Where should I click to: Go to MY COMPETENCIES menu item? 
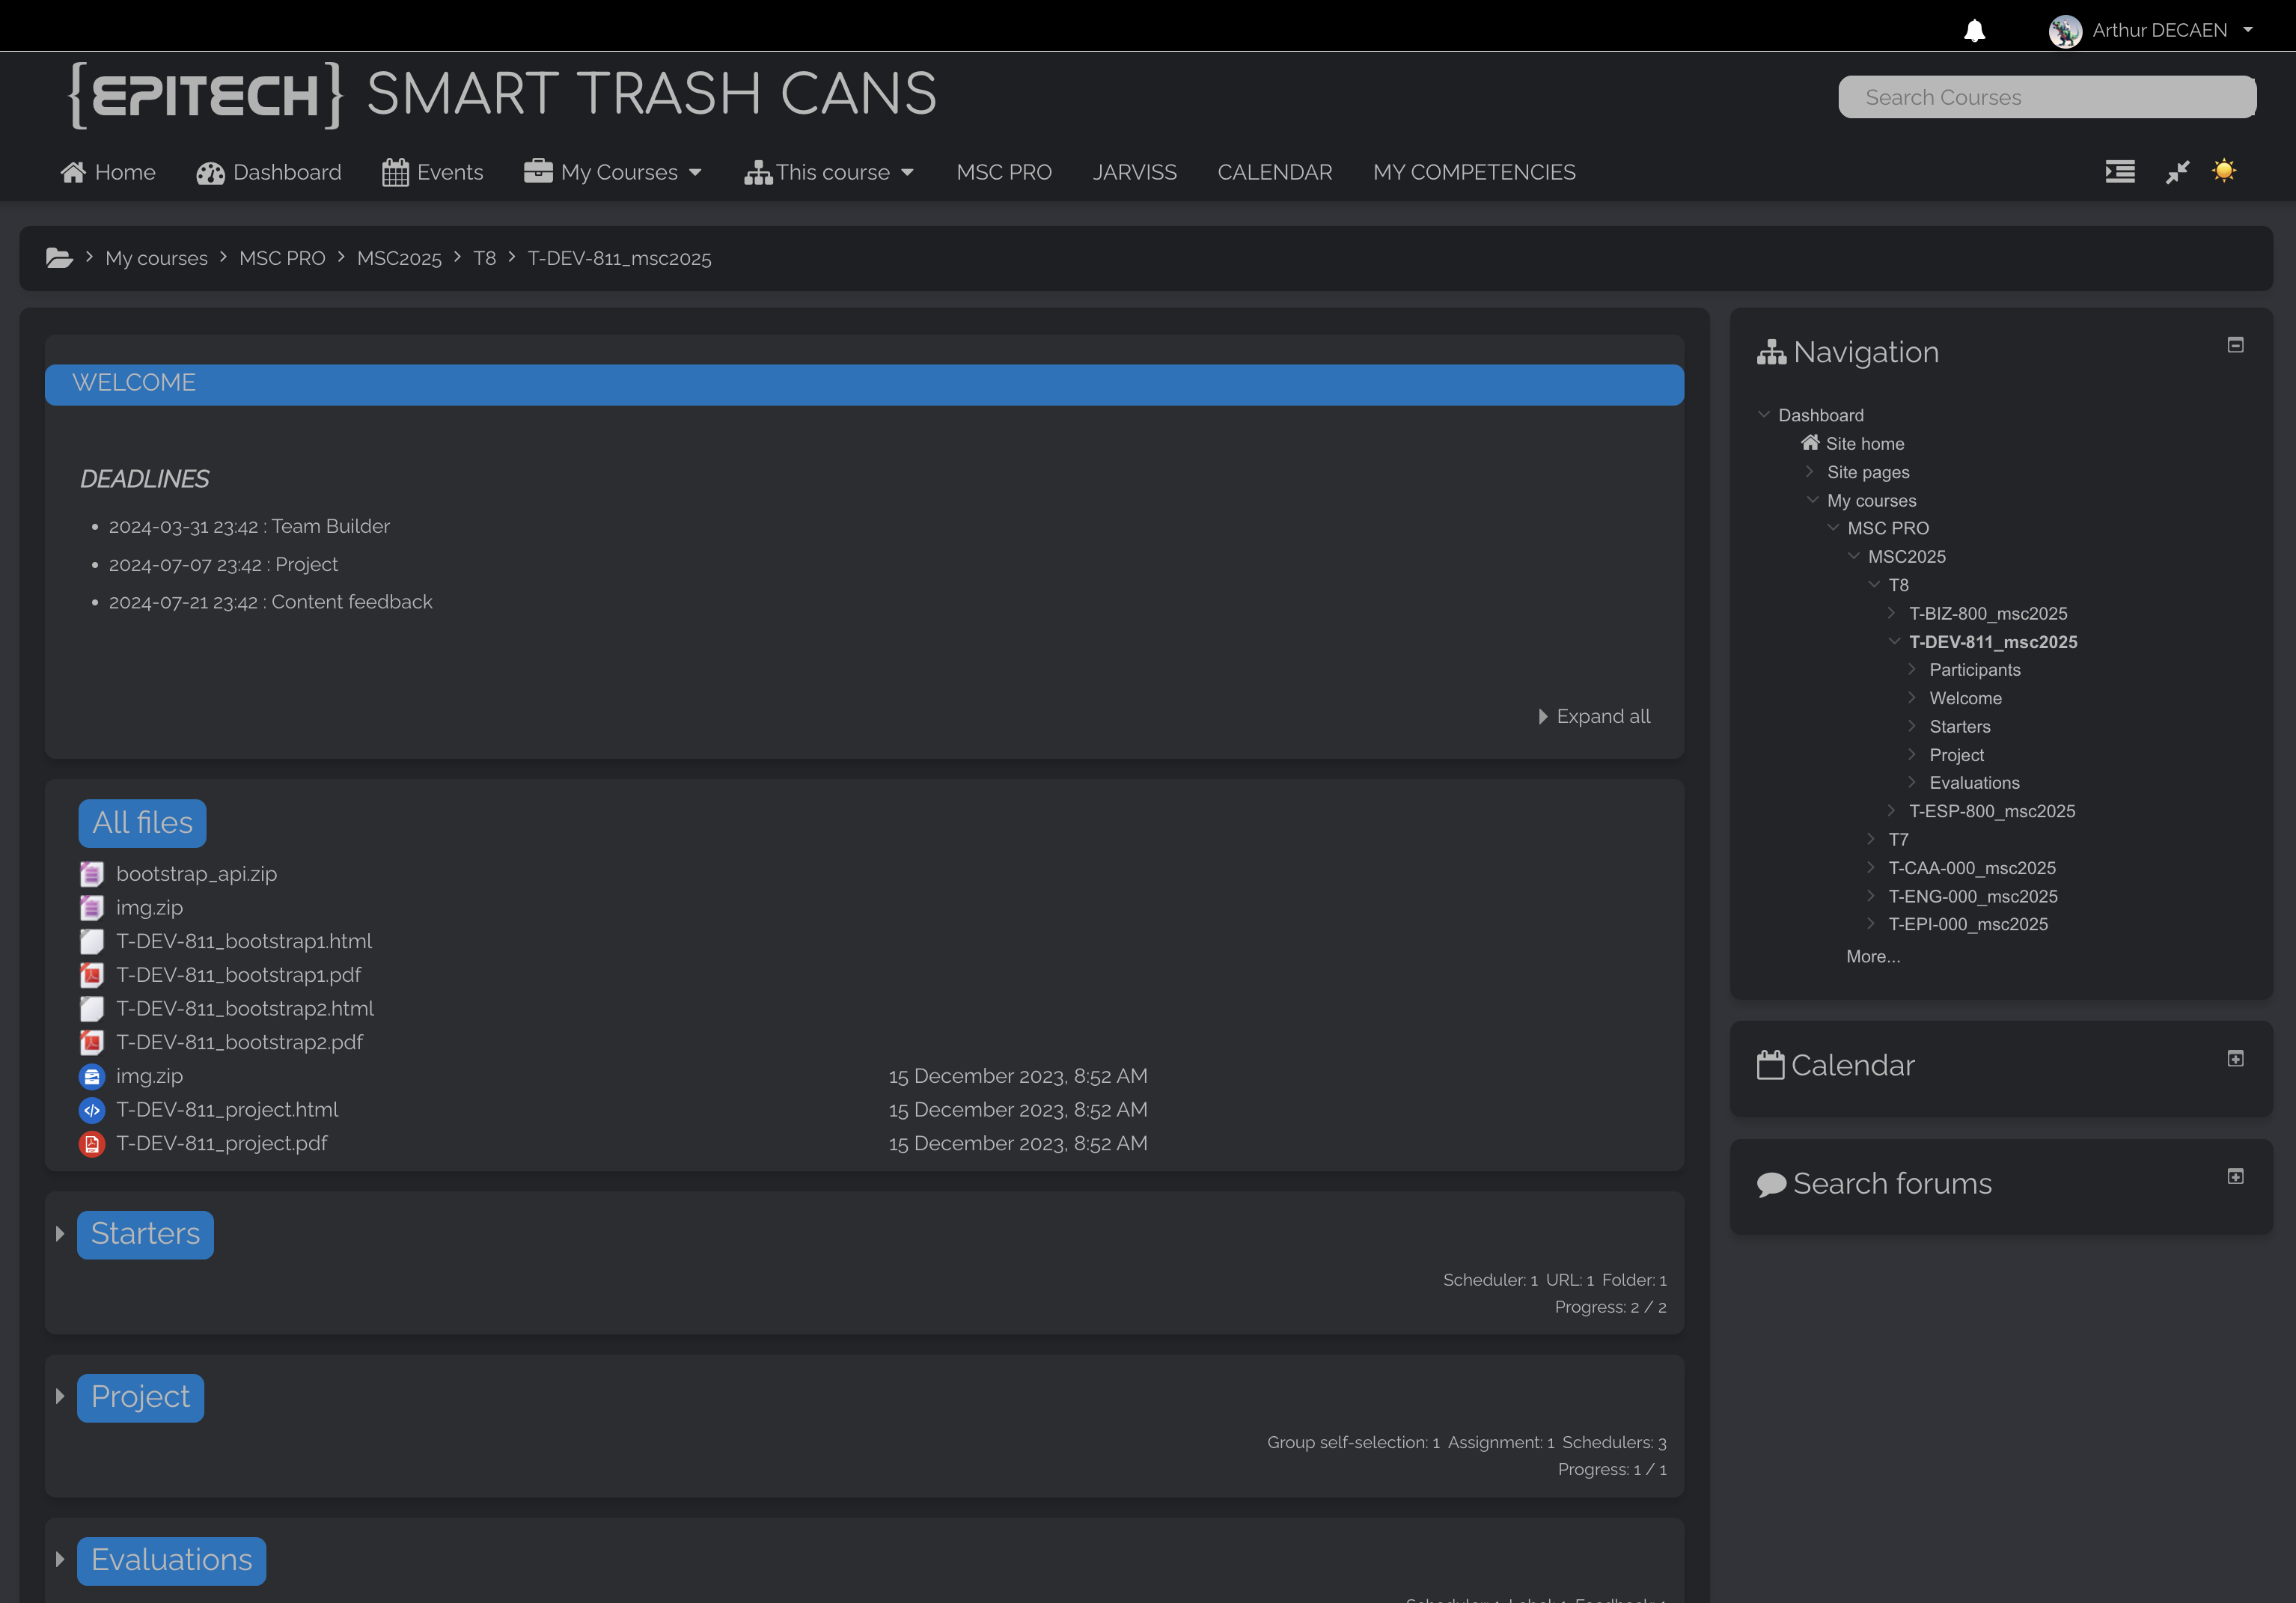tap(1473, 172)
